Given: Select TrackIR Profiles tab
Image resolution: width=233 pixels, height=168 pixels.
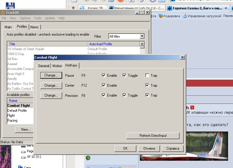Looking at the screenshot, I should point(22,27).
